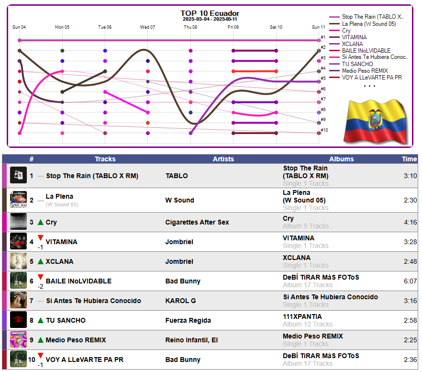Screen dimensions: 422x372
Task: Click the Ecuador flag image
Action: pyautogui.click(x=376, y=122)
